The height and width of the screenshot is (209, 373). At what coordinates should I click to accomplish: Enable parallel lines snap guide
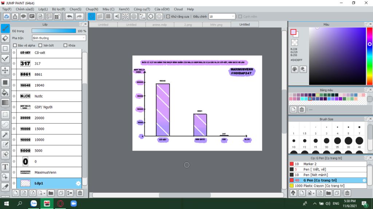coord(100,17)
